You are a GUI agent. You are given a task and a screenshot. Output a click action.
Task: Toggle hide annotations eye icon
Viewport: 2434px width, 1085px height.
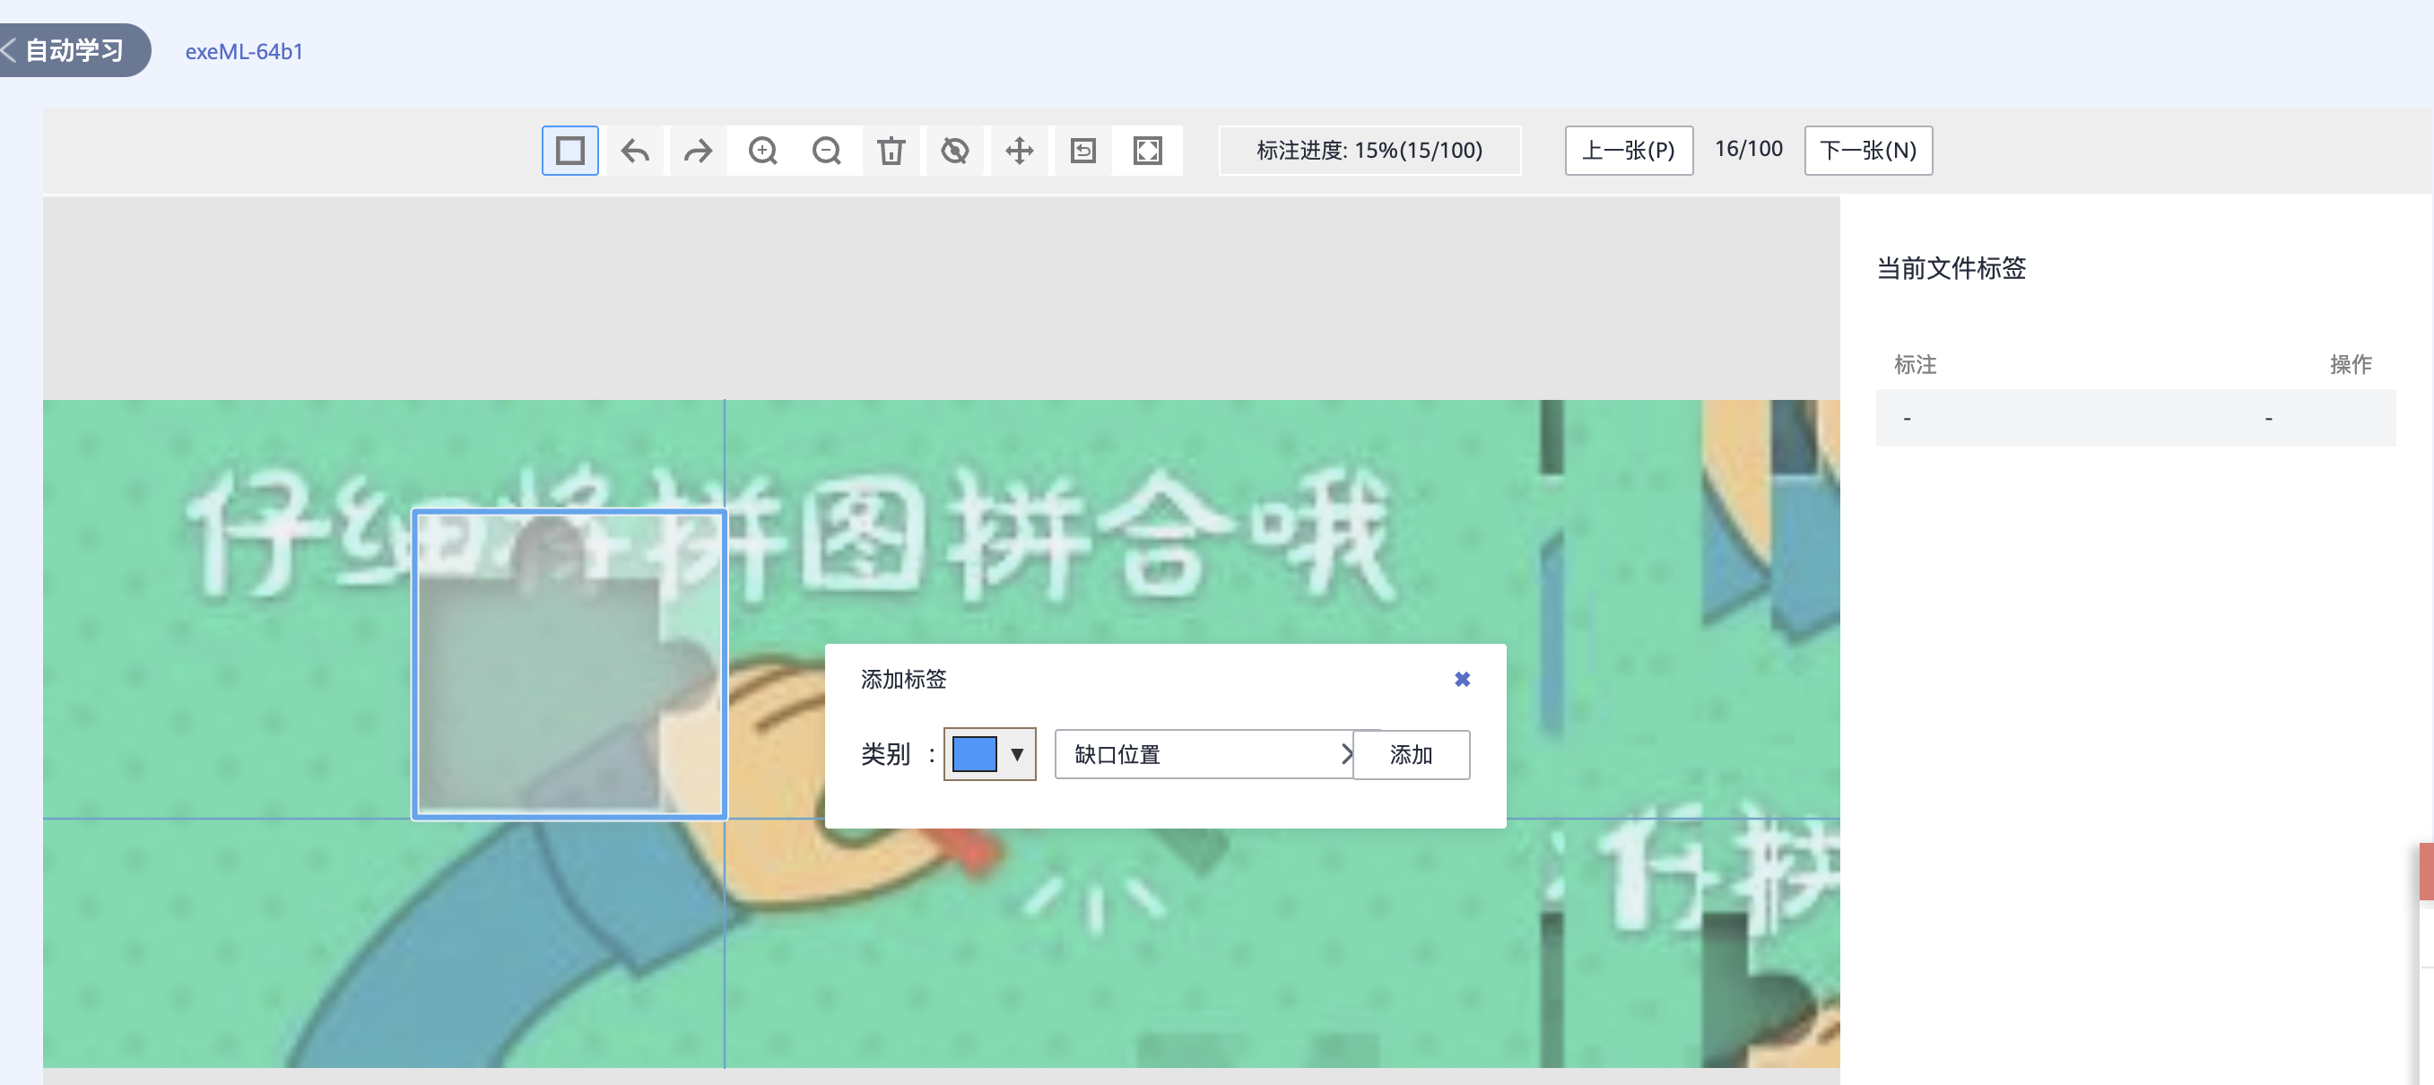tap(955, 151)
